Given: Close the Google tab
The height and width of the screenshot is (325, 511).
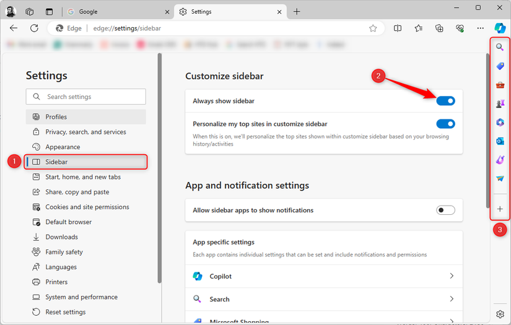Looking at the screenshot, I should [167, 12].
